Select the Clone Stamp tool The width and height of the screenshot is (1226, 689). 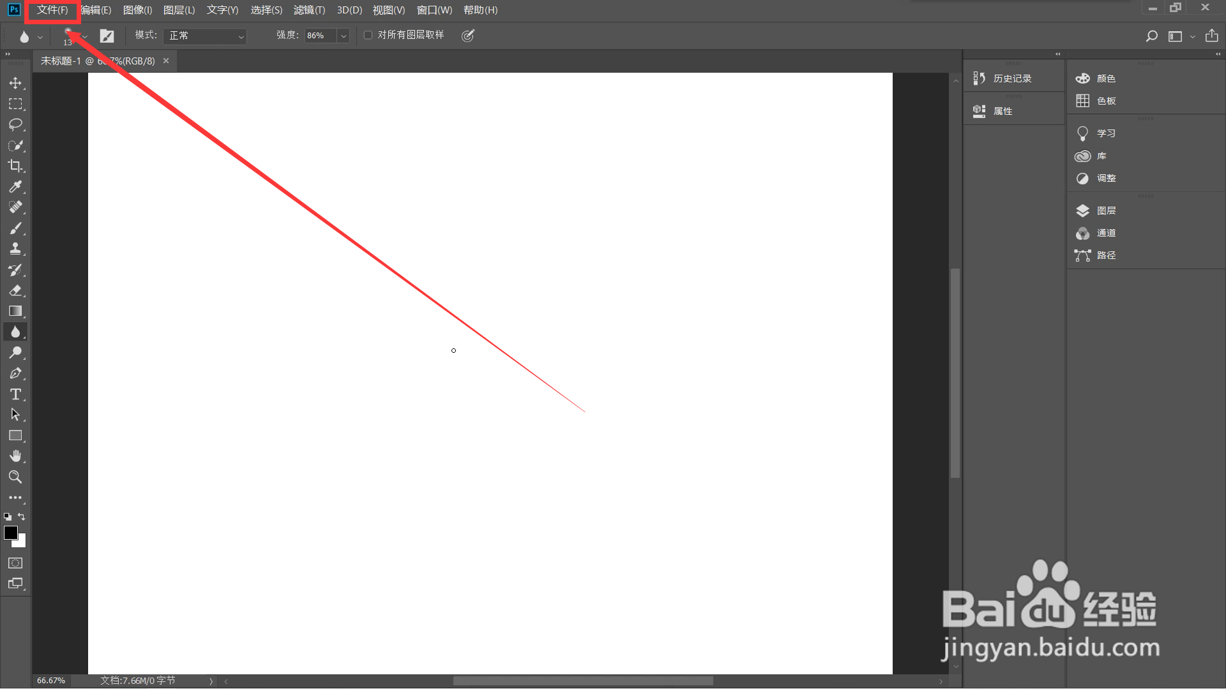(15, 249)
